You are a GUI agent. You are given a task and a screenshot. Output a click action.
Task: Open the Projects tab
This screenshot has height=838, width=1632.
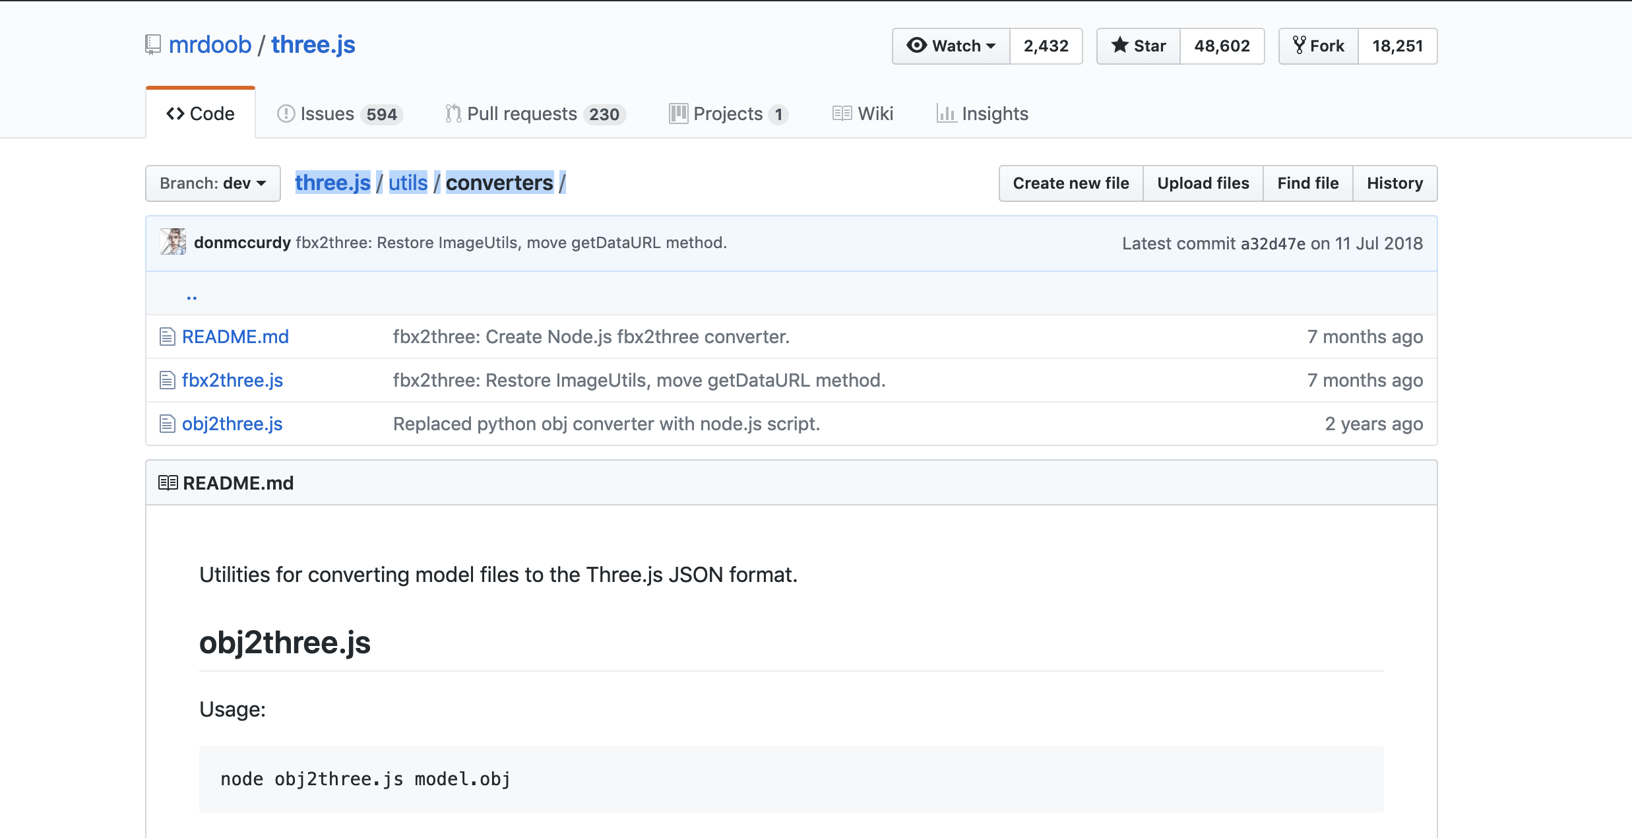[x=728, y=113]
